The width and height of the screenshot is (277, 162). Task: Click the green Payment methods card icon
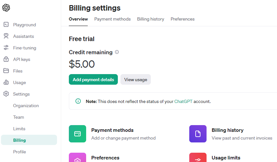click(x=77, y=134)
